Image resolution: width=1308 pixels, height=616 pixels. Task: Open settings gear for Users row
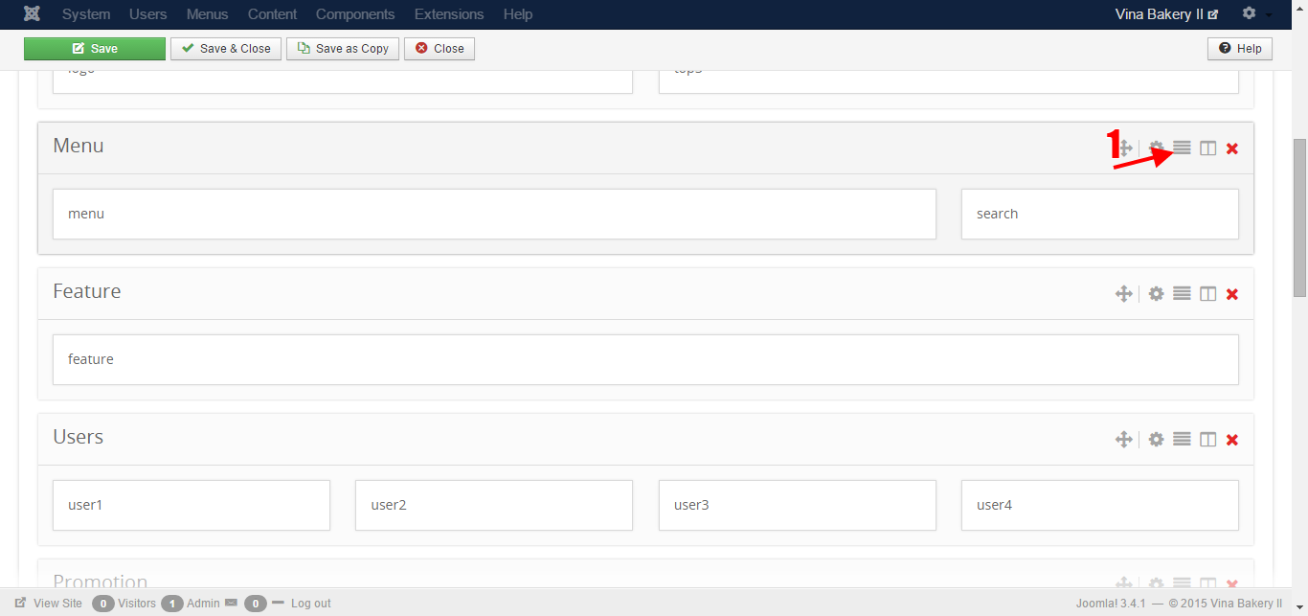tap(1157, 440)
